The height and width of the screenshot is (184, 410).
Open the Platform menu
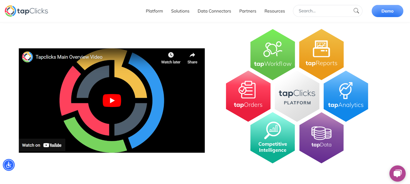[x=154, y=11]
